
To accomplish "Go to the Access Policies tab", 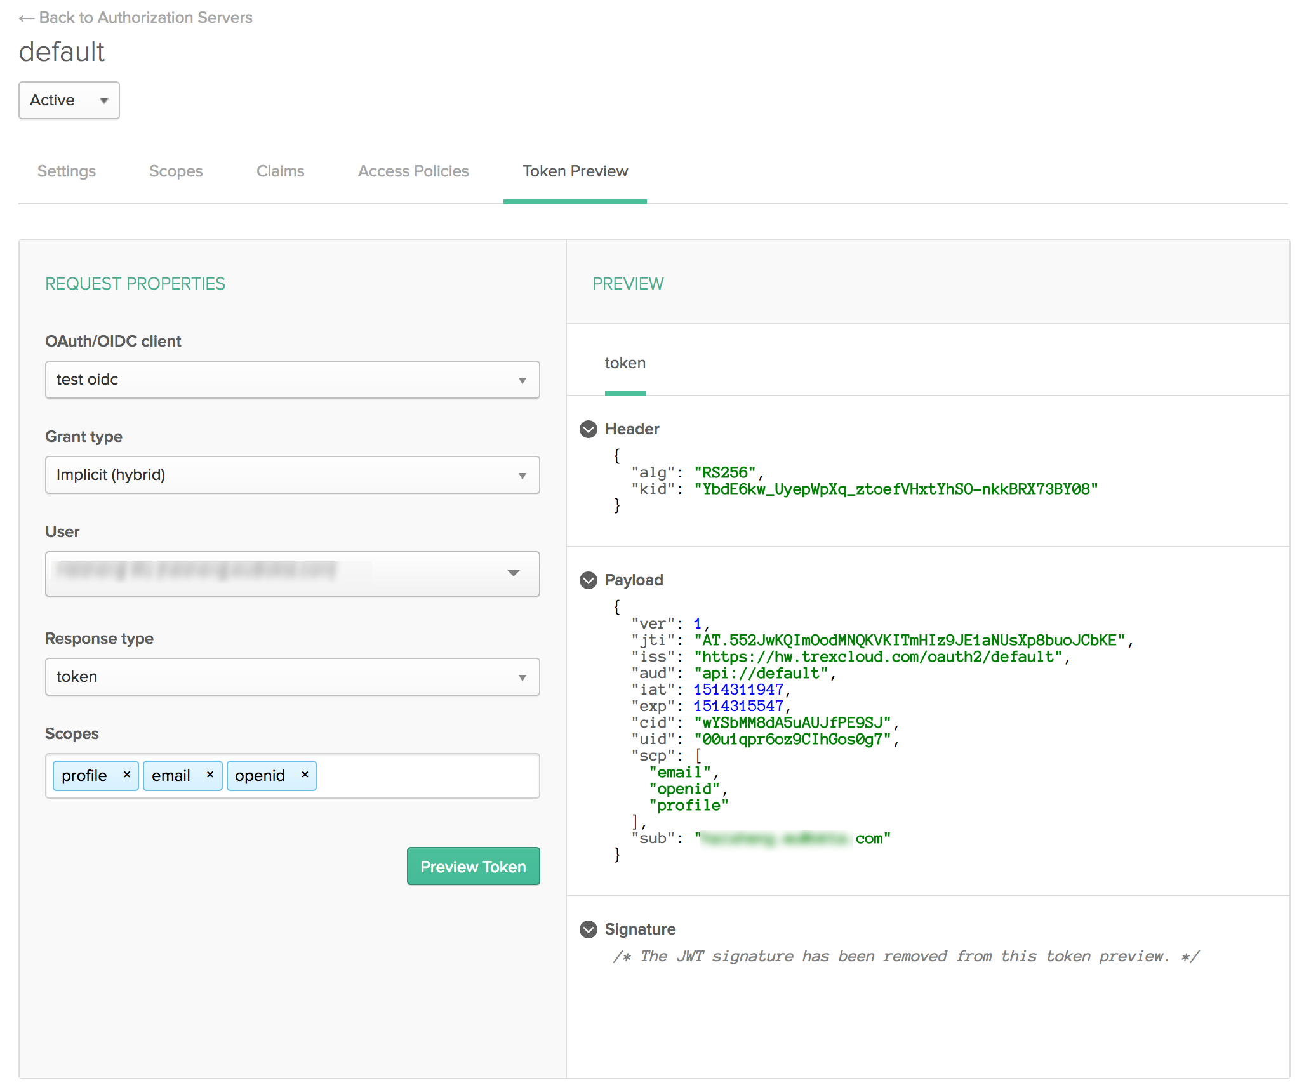I will 413,171.
